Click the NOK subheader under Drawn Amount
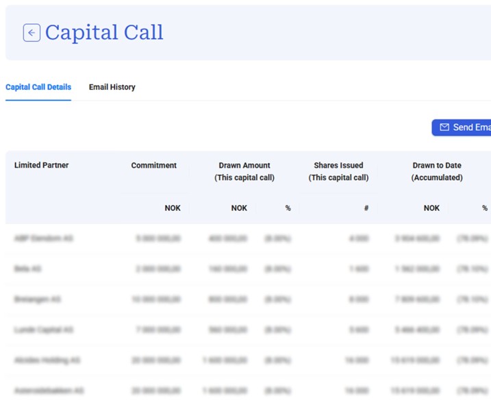 (x=239, y=208)
